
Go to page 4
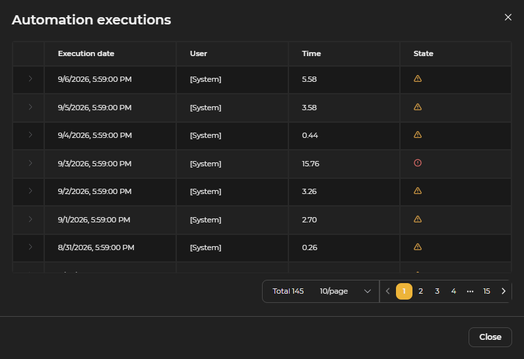click(x=453, y=291)
